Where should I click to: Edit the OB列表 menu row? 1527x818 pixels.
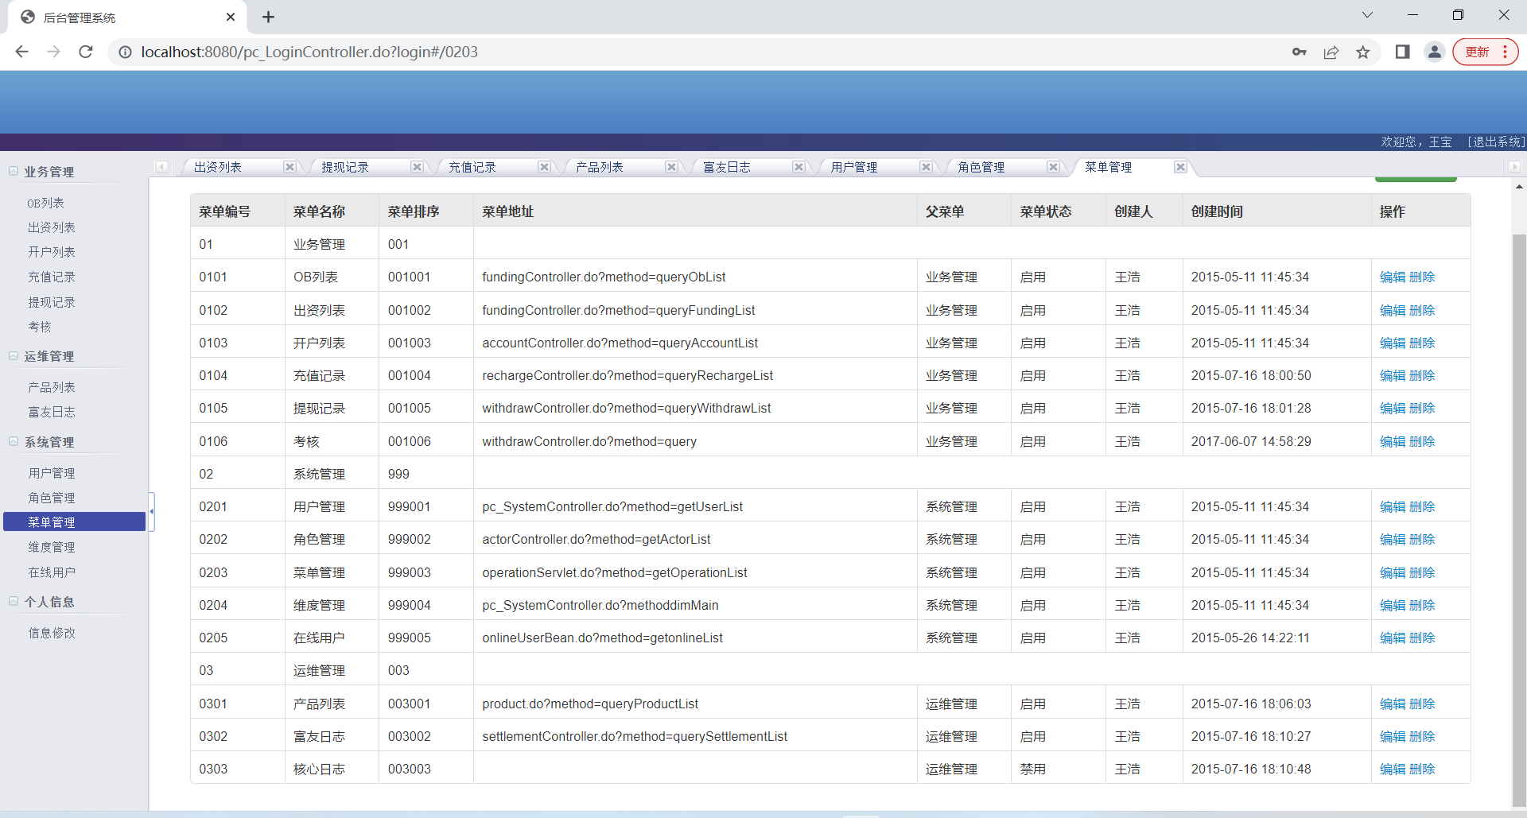[1392, 277]
